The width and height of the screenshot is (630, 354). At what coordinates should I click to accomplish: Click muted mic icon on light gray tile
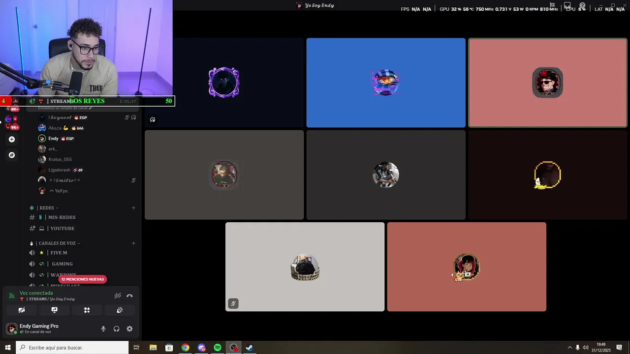tap(233, 304)
